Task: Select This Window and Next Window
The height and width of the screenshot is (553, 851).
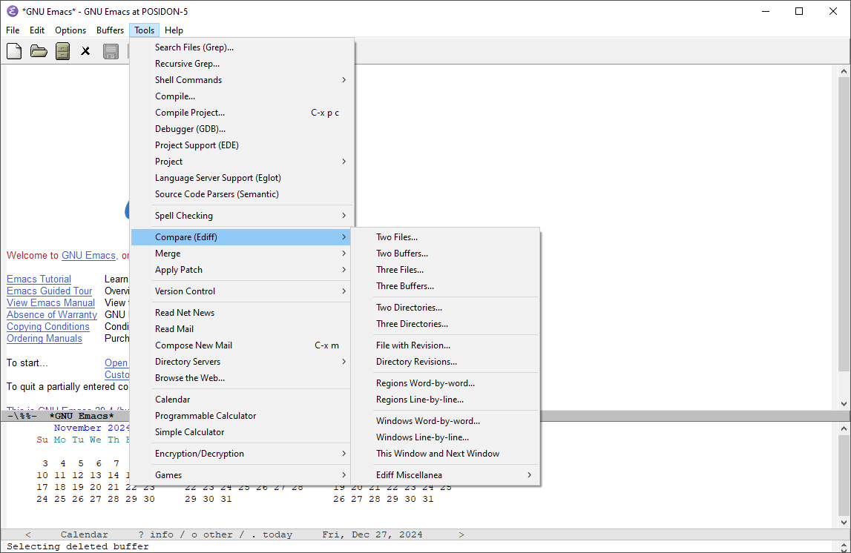Action: tap(446, 453)
